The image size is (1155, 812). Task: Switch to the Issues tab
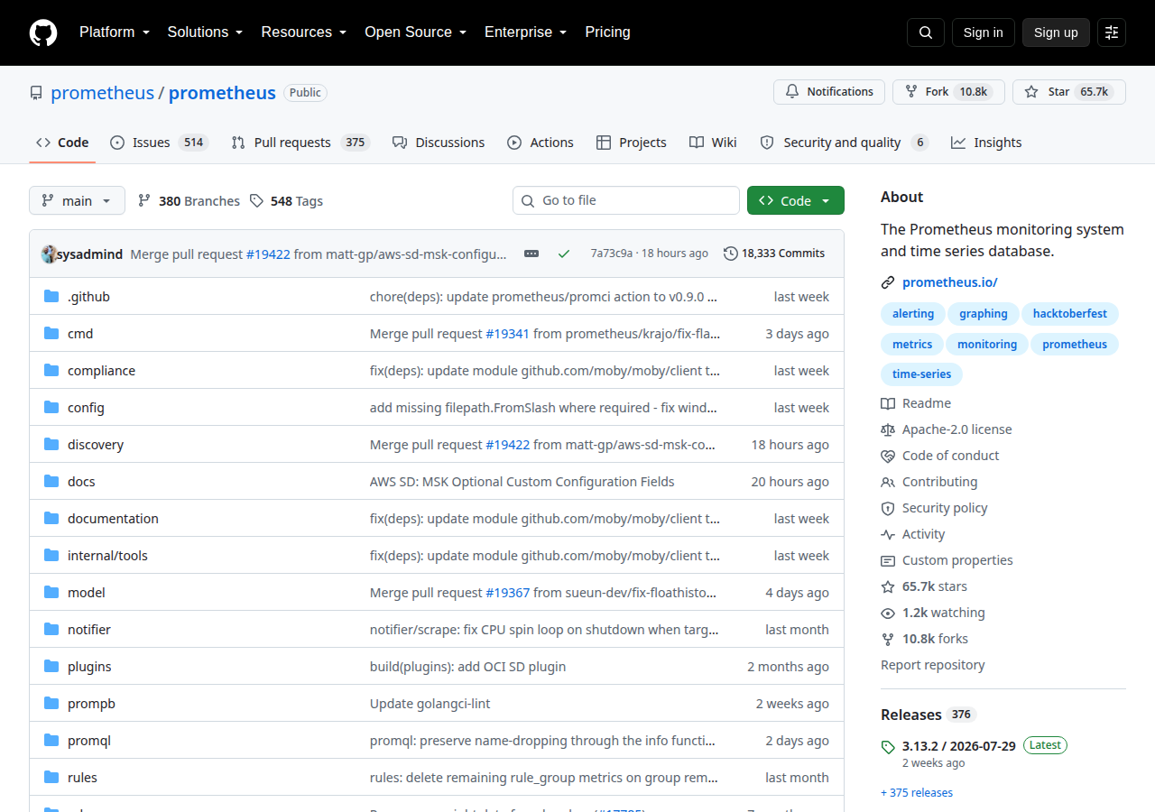pos(159,143)
